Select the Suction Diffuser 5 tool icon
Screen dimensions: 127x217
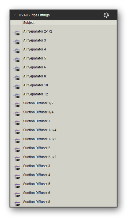pyautogui.click(x=16, y=186)
